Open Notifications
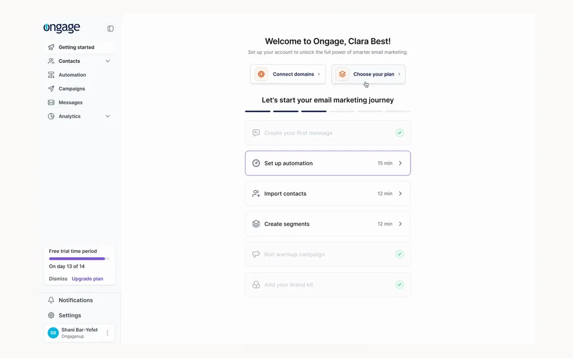 [x=80, y=300]
